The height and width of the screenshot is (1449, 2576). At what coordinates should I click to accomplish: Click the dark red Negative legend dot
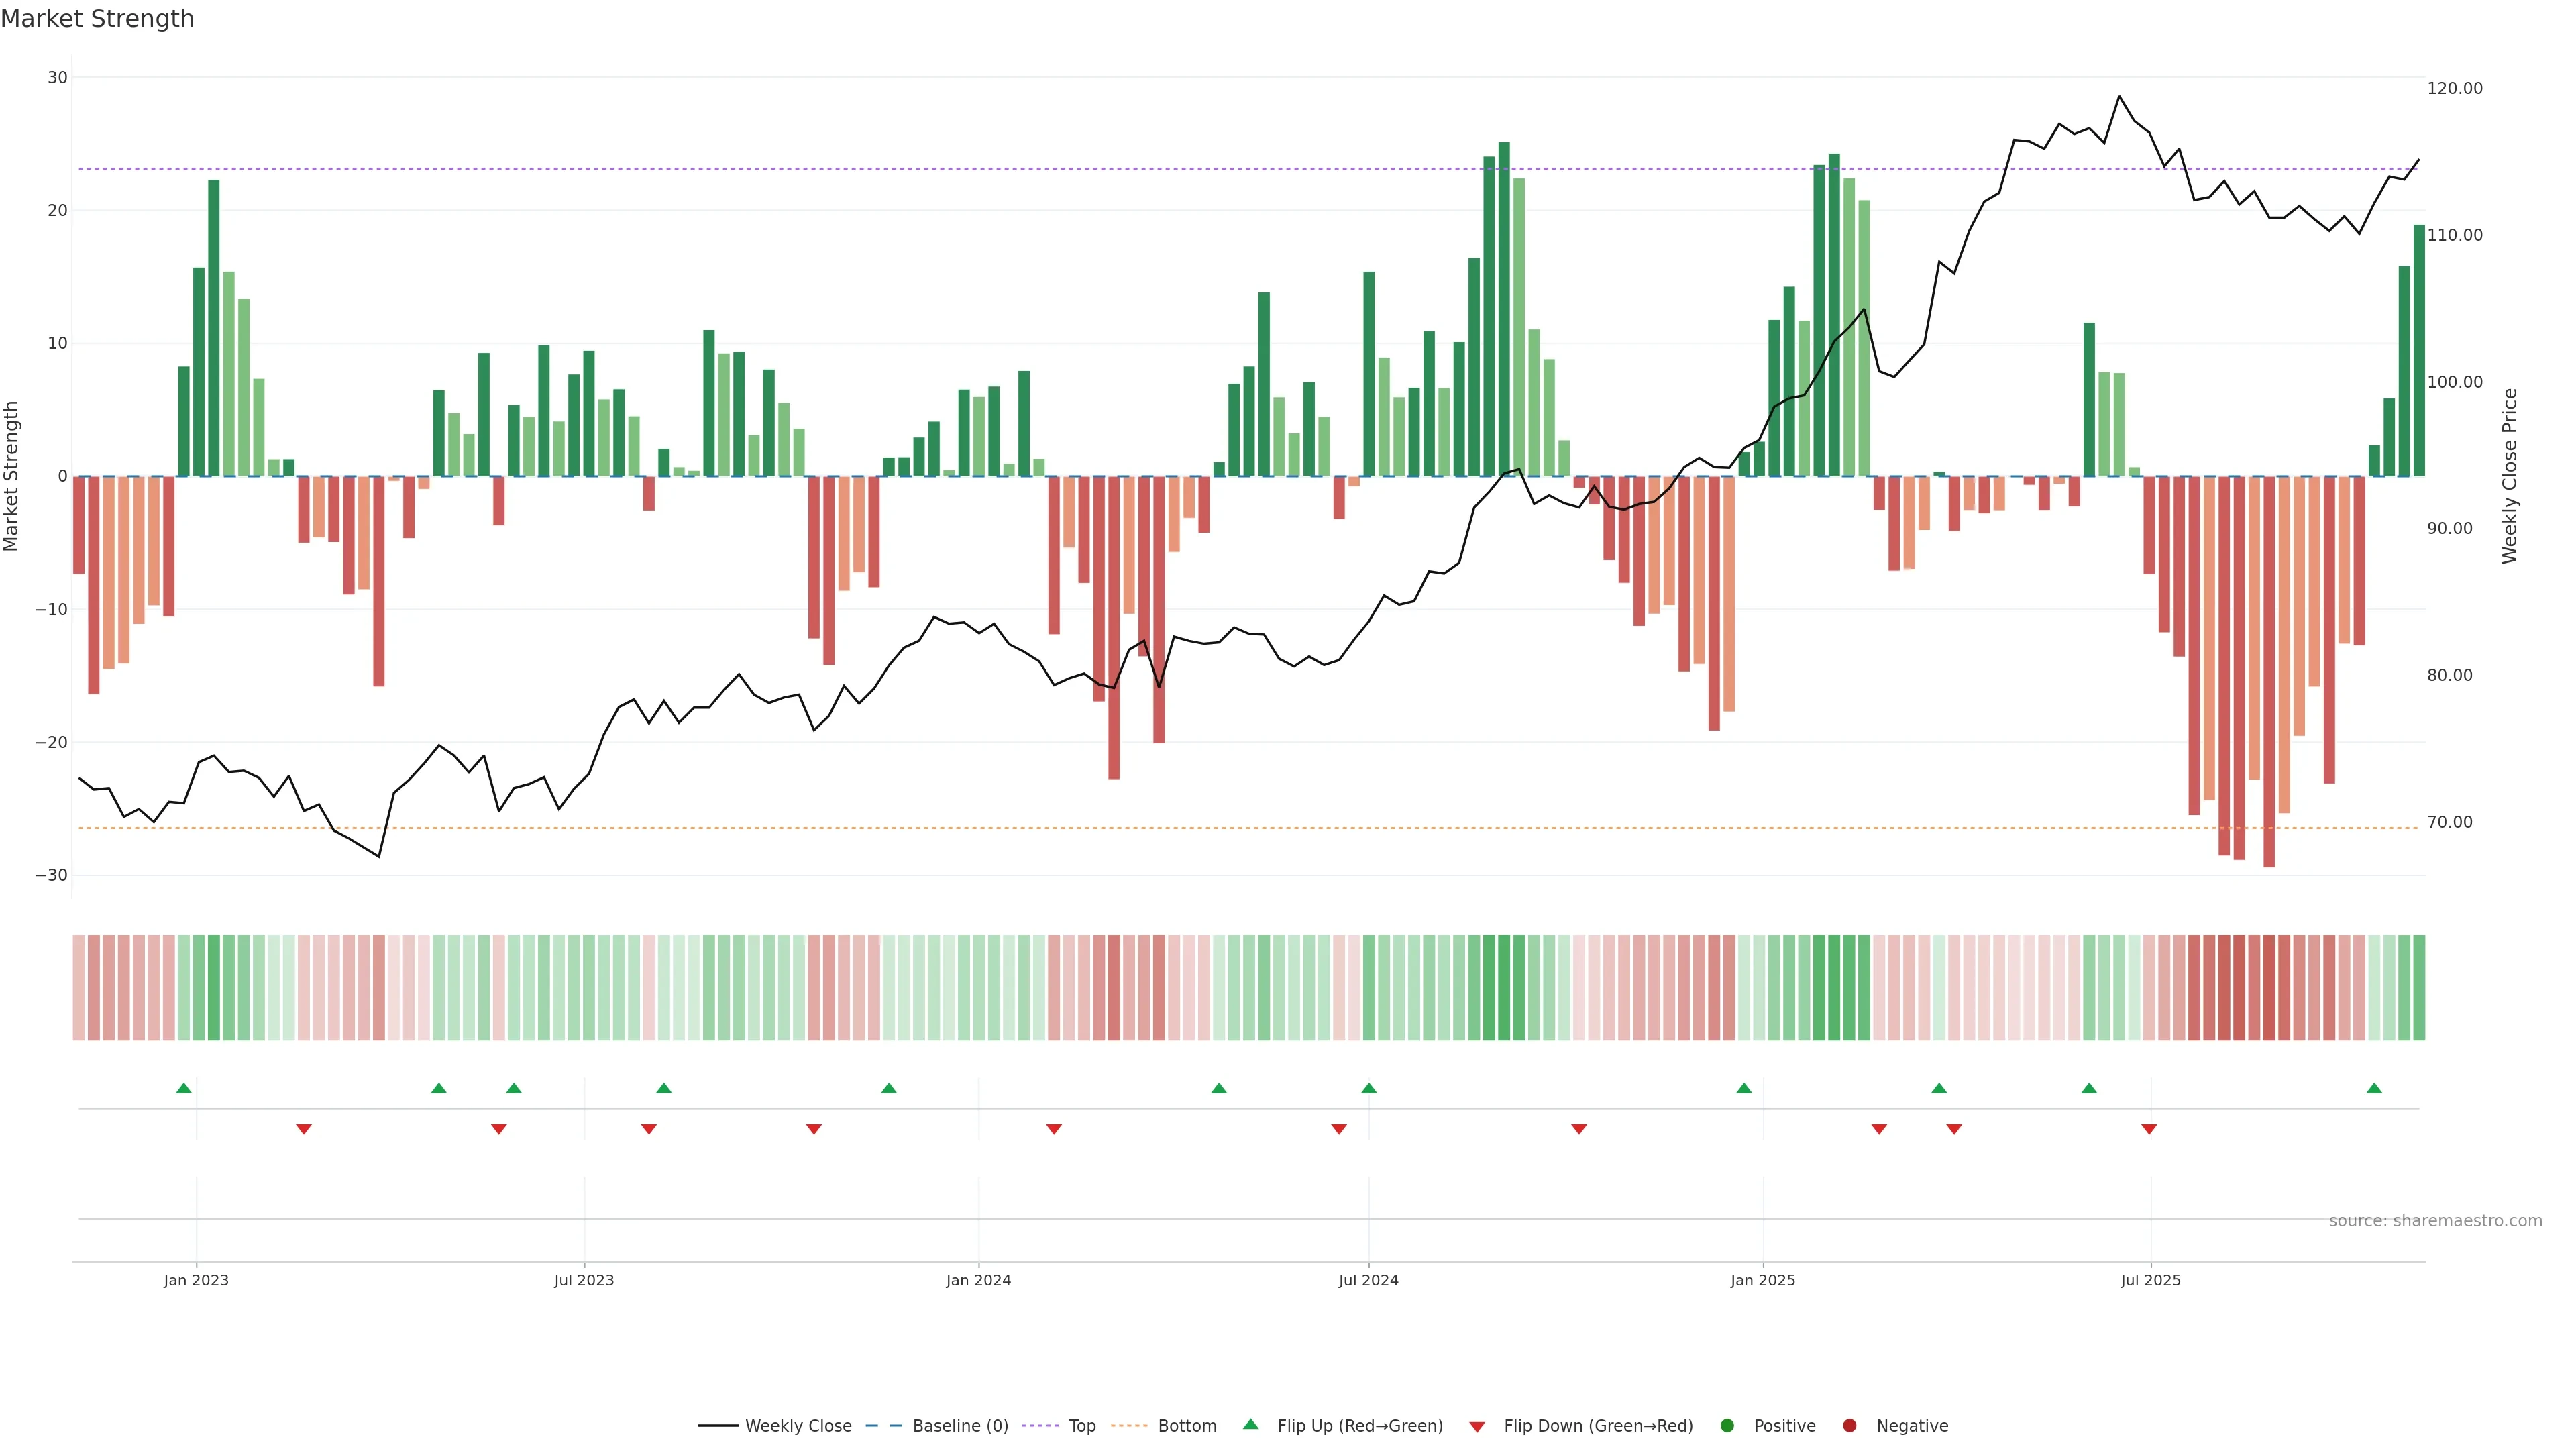tap(1849, 1426)
